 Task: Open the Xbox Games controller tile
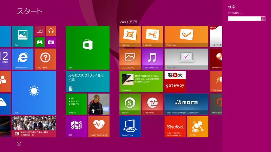point(40,42)
